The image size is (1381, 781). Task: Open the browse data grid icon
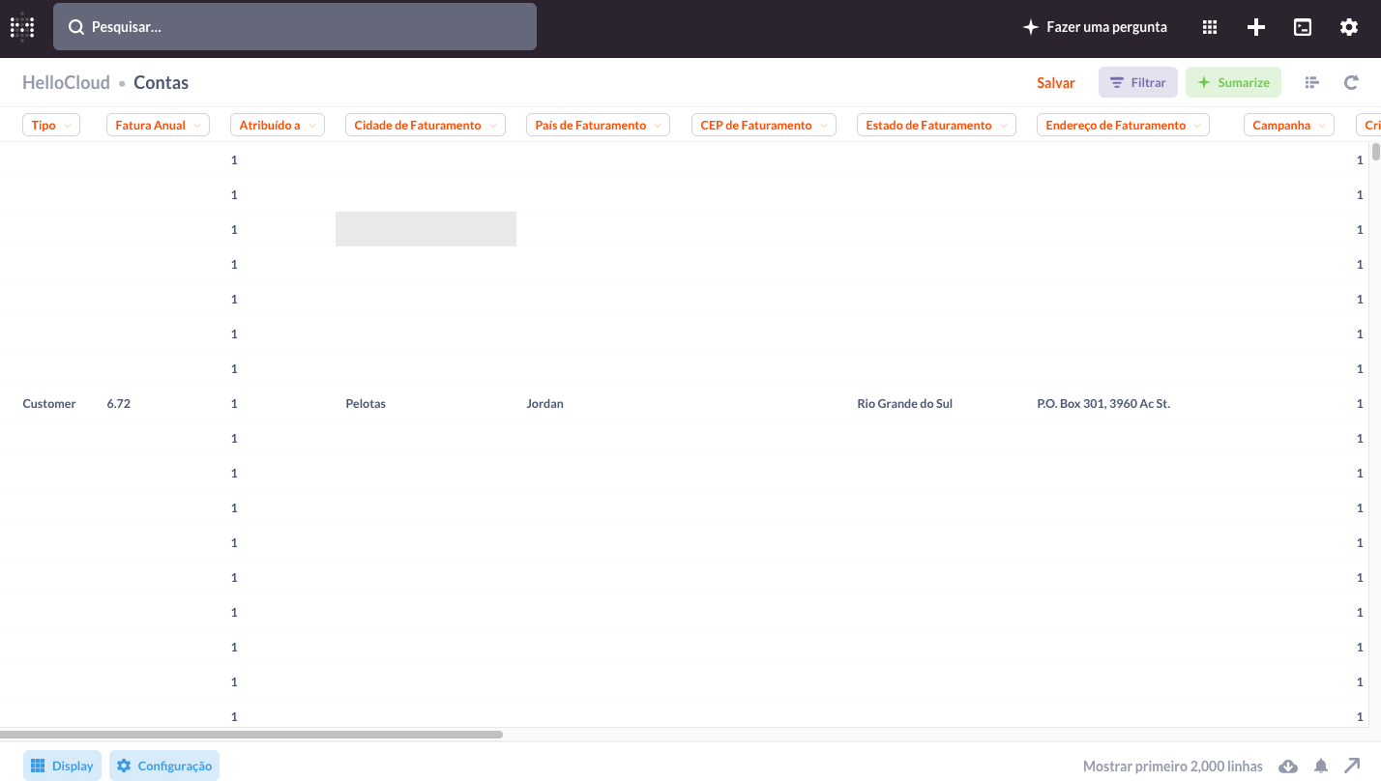pyautogui.click(x=1210, y=27)
